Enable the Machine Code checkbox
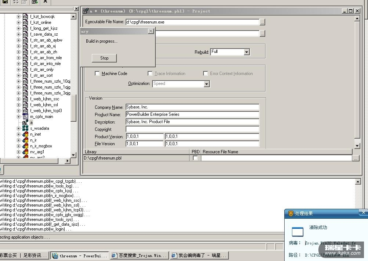 coord(97,74)
